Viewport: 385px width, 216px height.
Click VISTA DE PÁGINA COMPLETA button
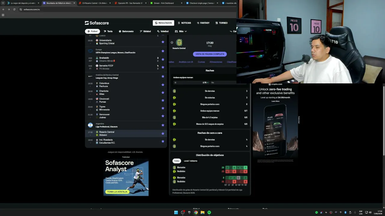point(210,54)
